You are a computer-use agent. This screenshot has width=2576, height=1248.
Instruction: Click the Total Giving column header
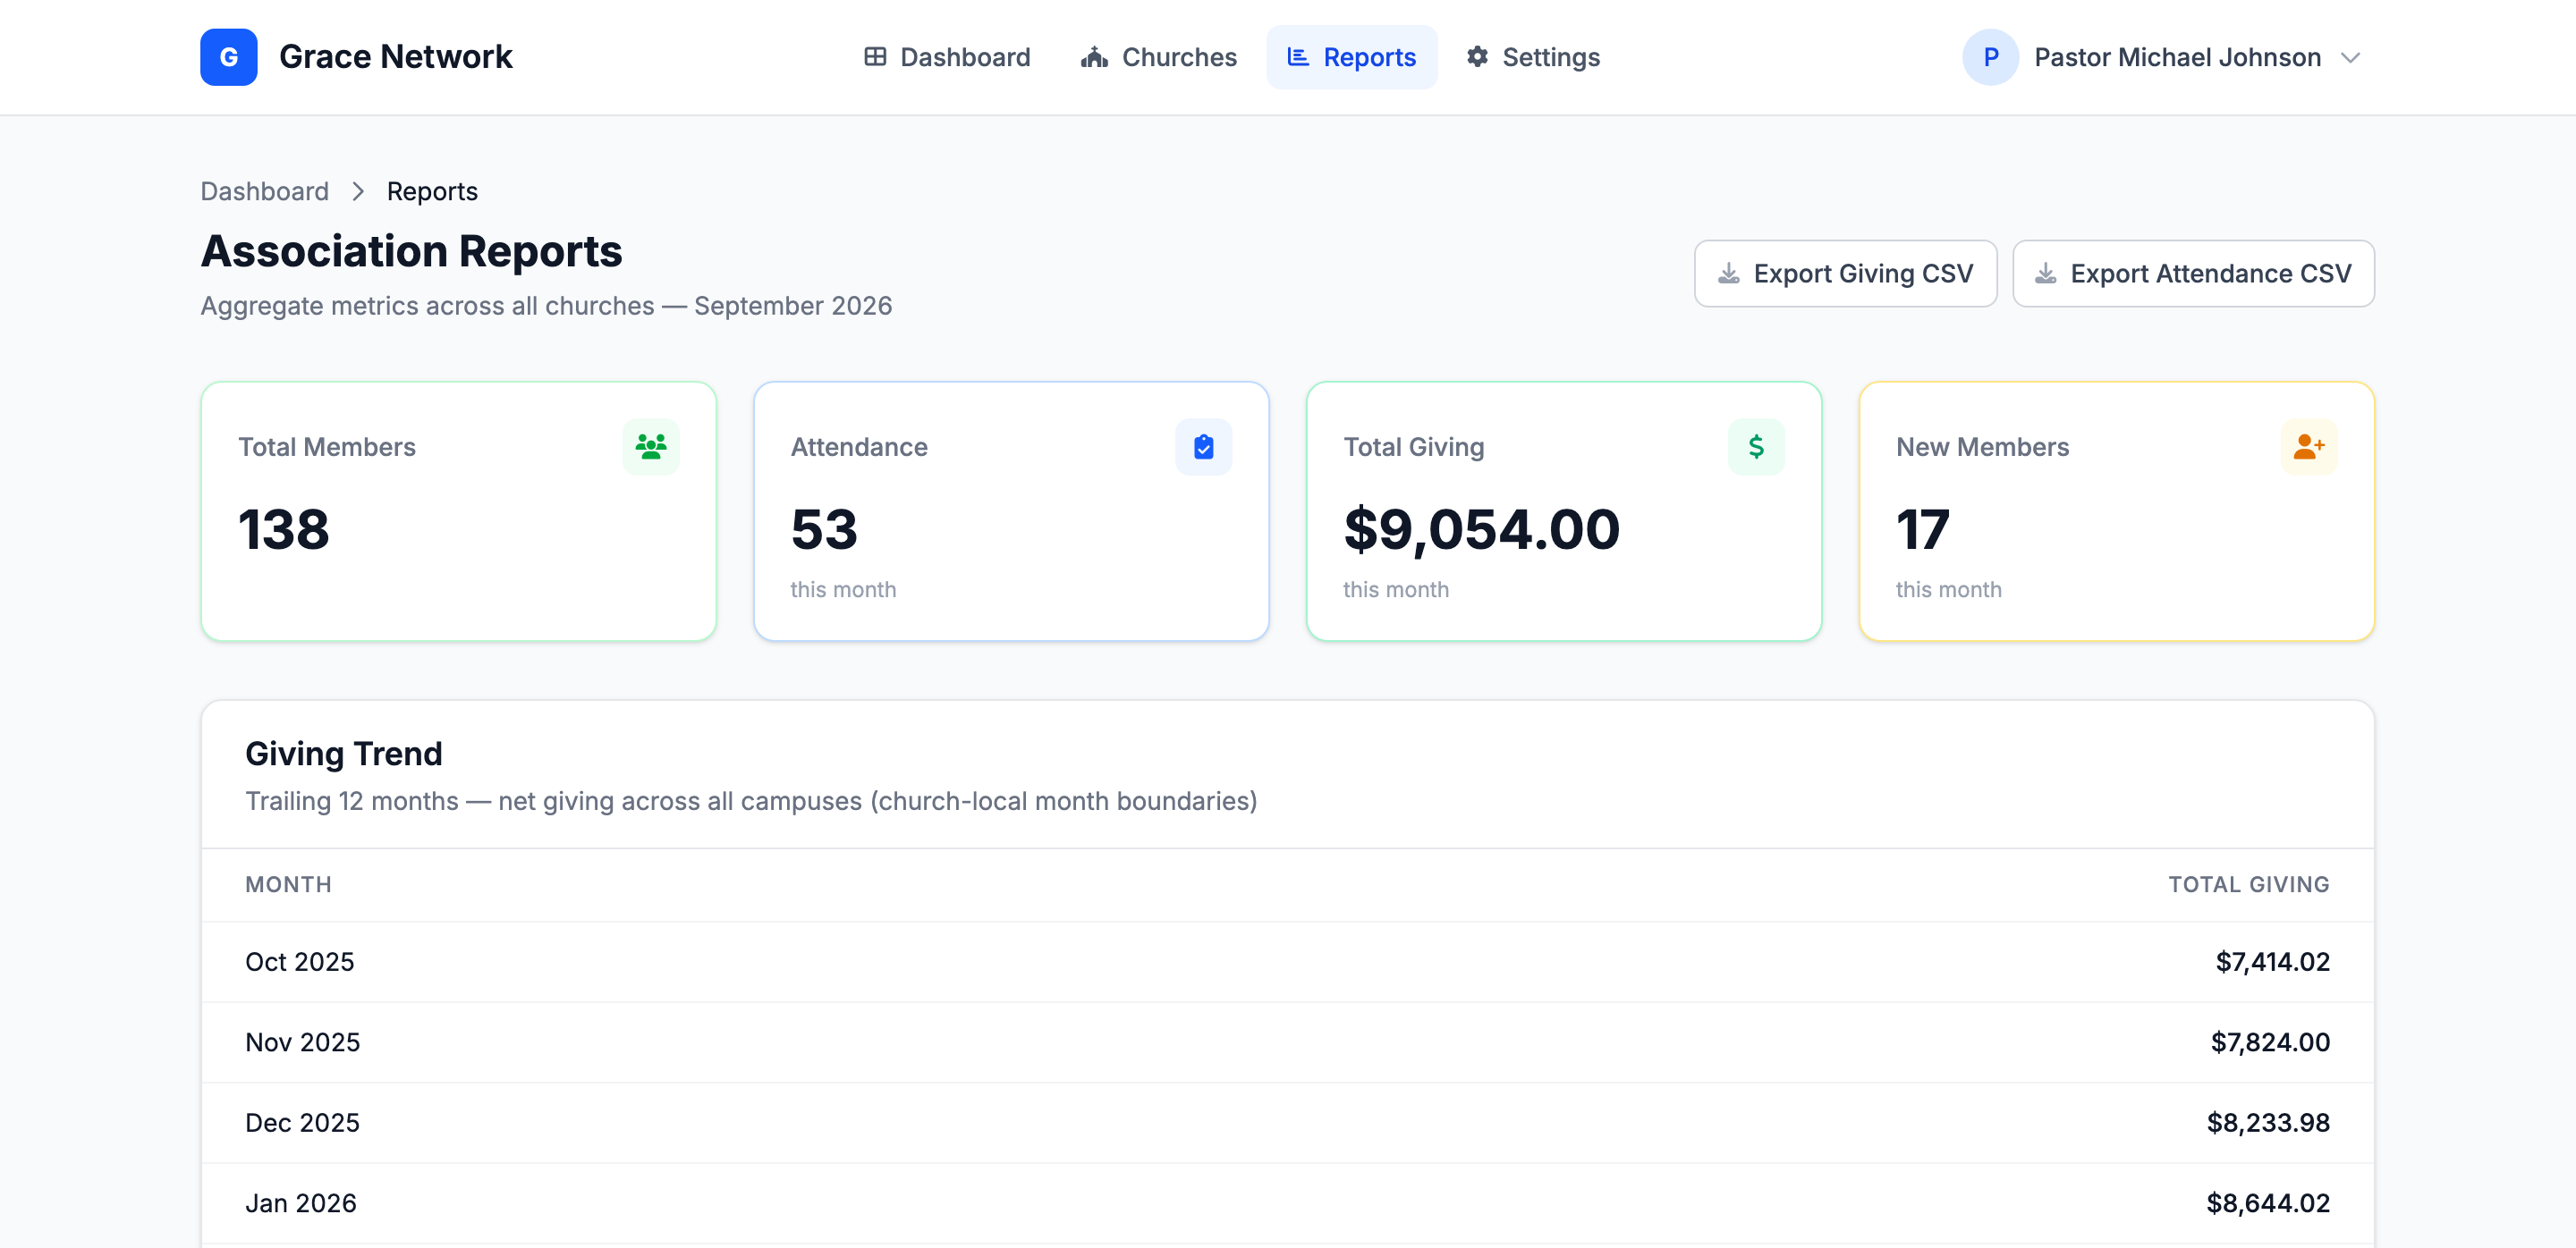pyautogui.click(x=2248, y=884)
